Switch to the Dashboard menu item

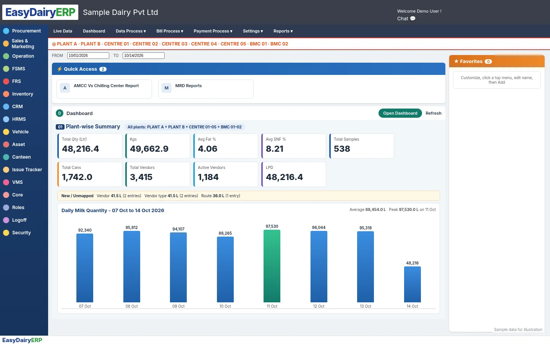(94, 31)
